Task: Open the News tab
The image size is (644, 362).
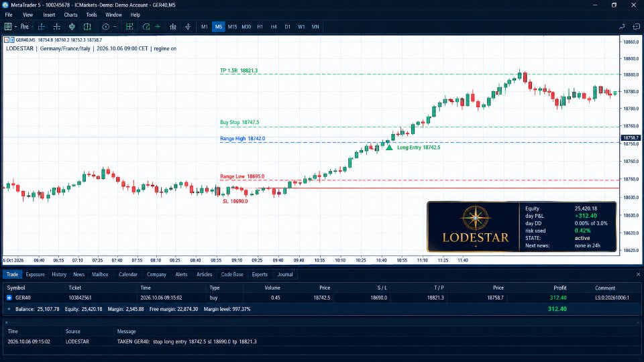Action: 79,274
